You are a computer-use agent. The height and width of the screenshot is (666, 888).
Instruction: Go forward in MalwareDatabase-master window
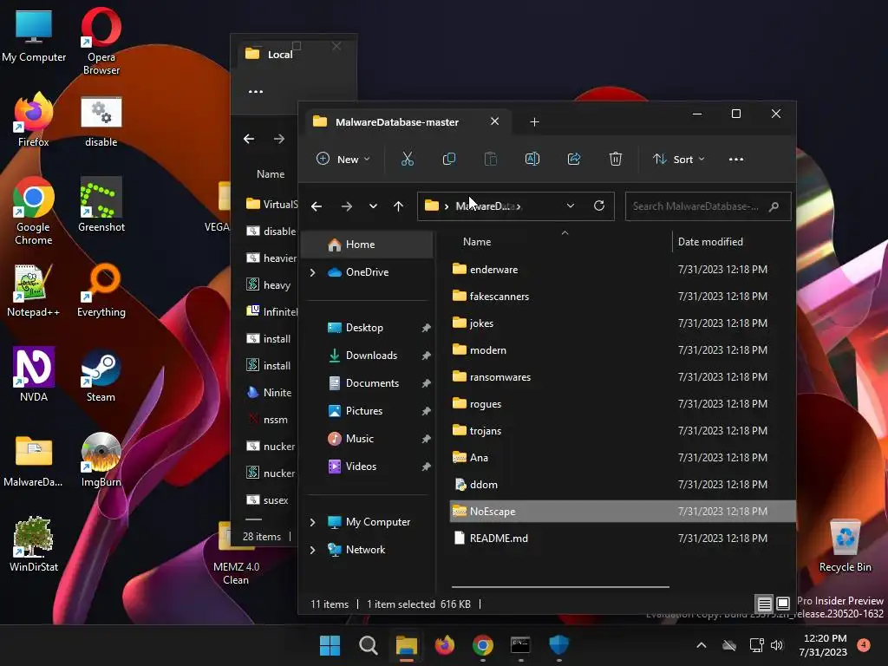(347, 206)
